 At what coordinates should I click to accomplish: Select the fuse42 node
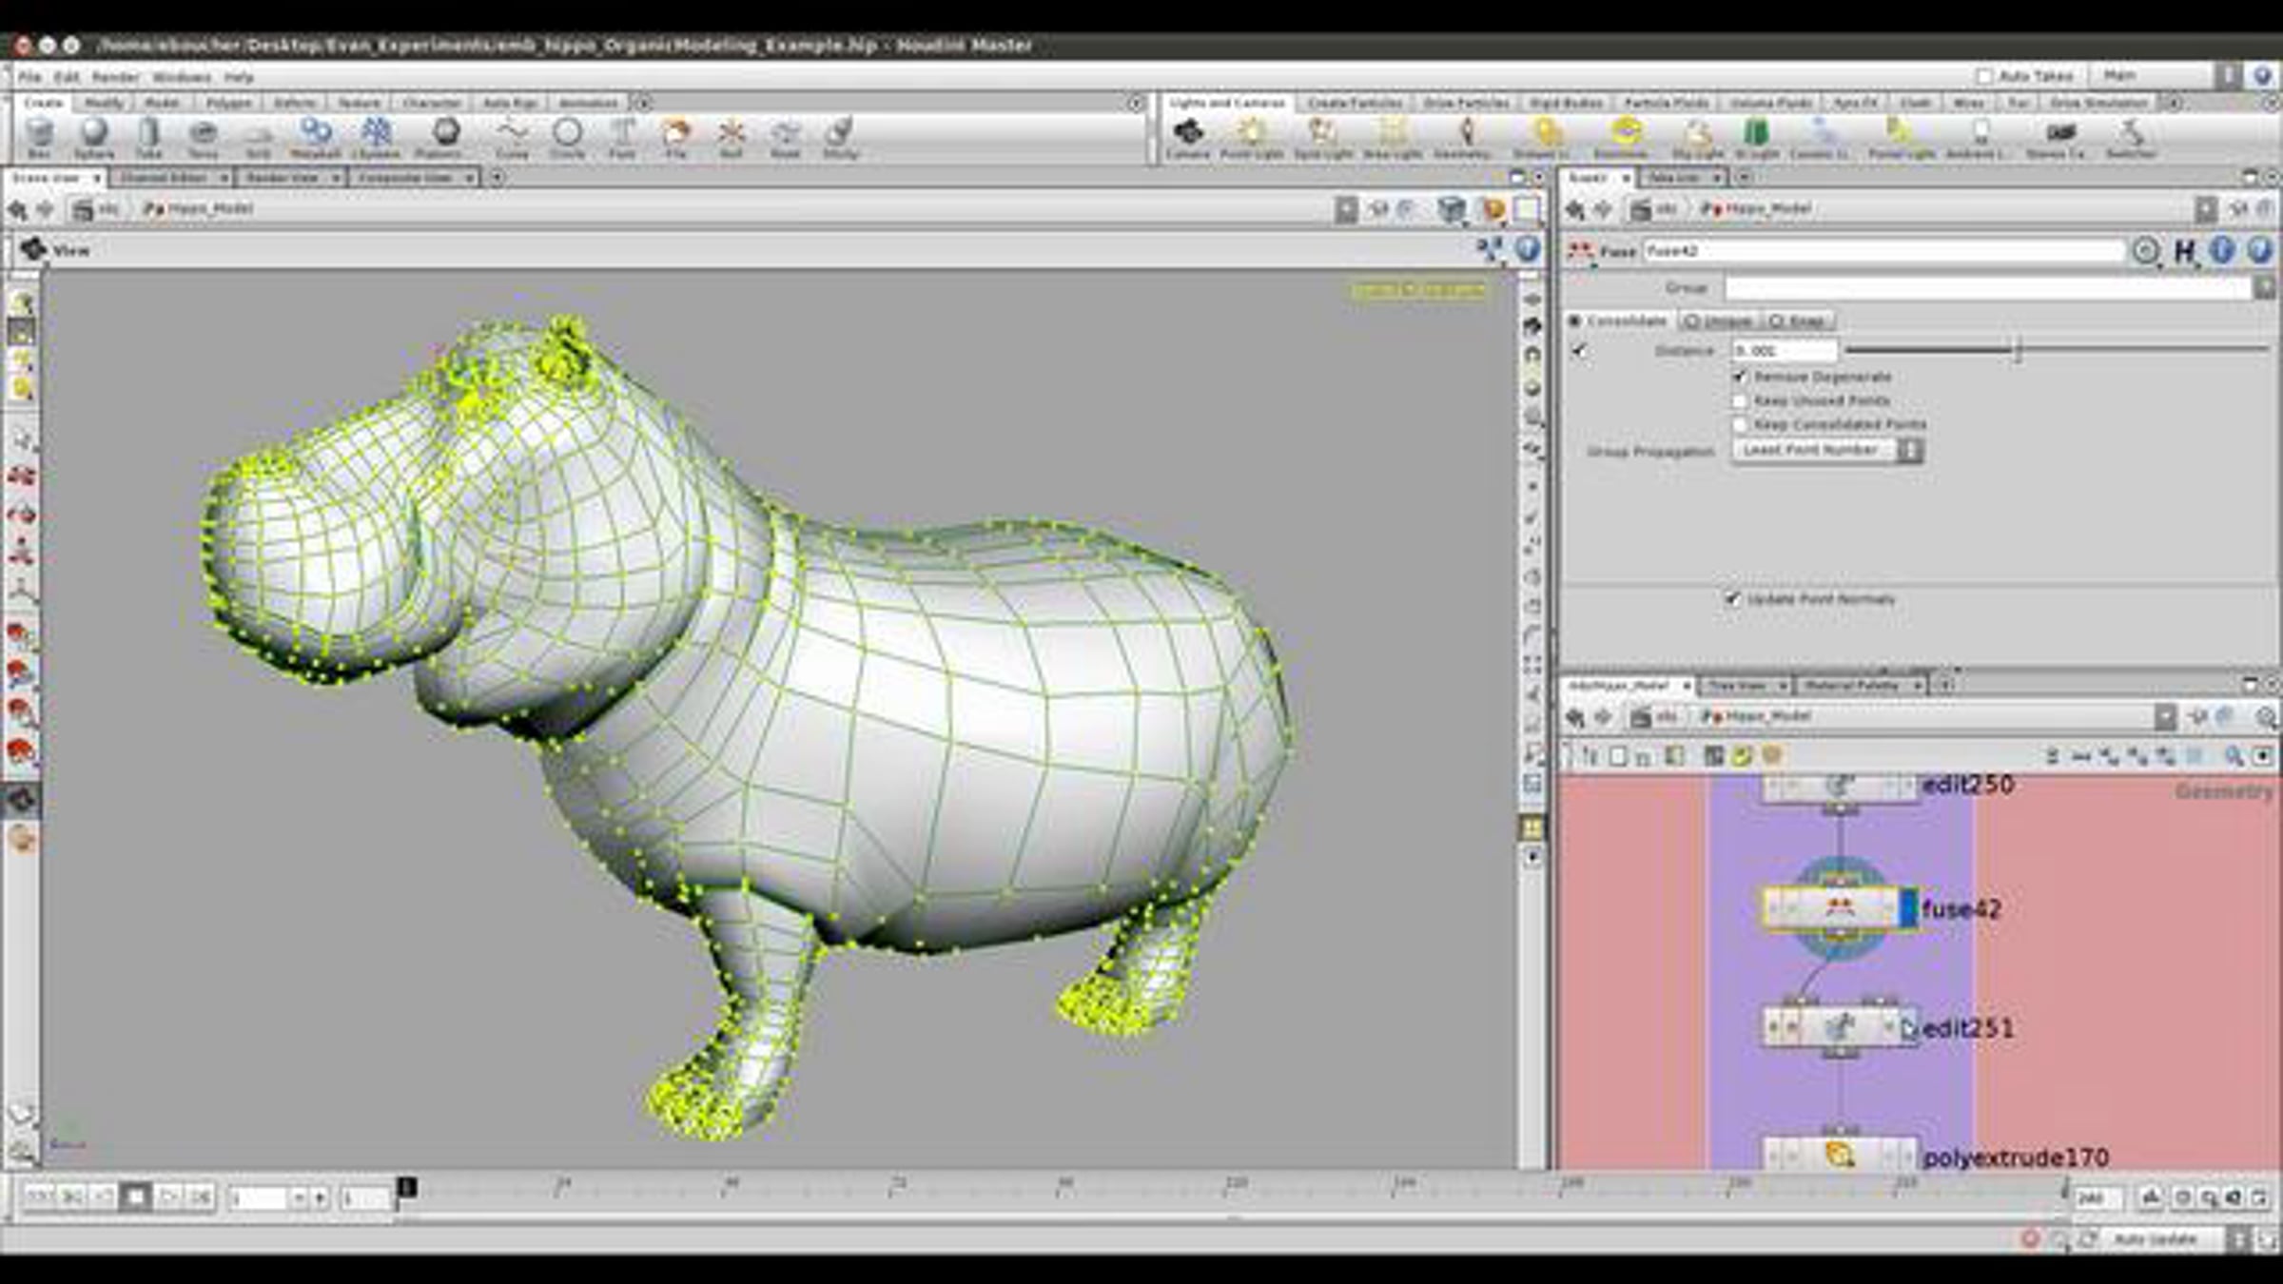click(x=1840, y=908)
